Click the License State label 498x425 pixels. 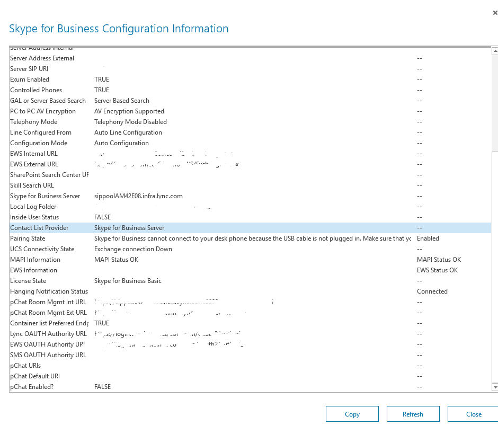click(x=28, y=281)
